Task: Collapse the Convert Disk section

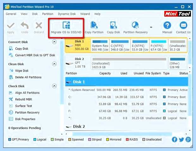Action: (x=54, y=42)
